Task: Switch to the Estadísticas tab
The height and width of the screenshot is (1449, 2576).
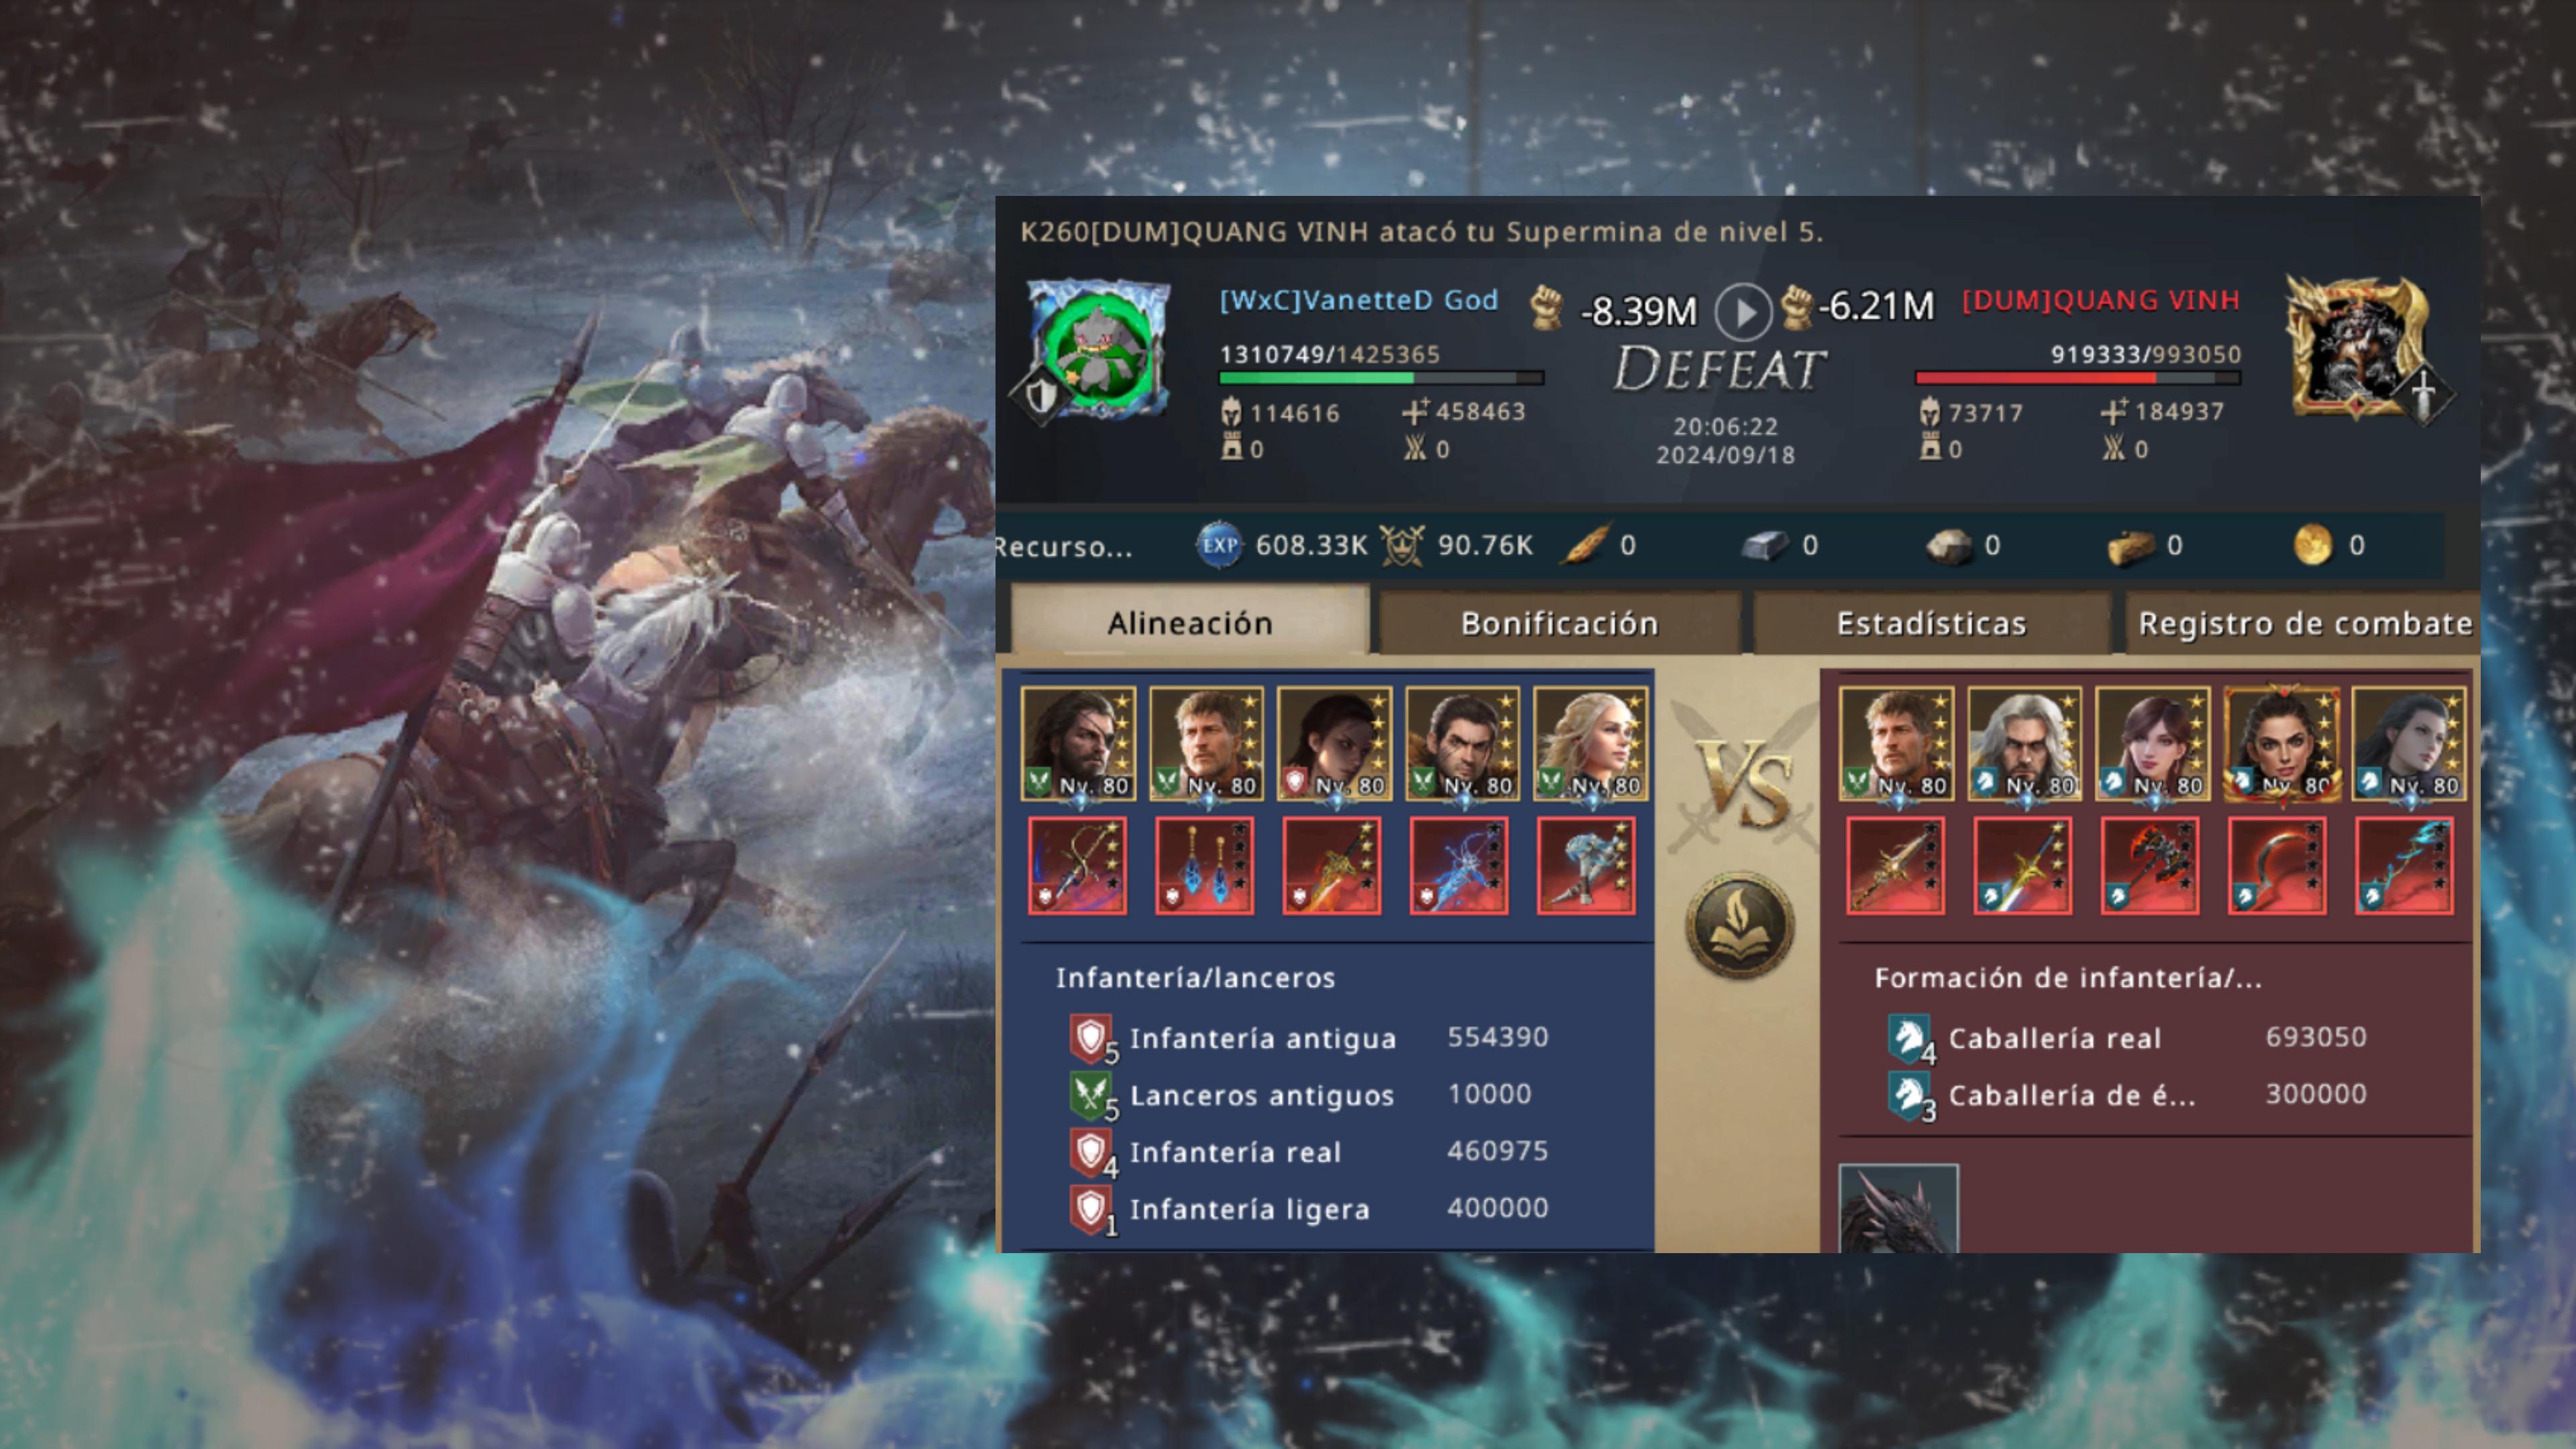Action: [x=1931, y=623]
